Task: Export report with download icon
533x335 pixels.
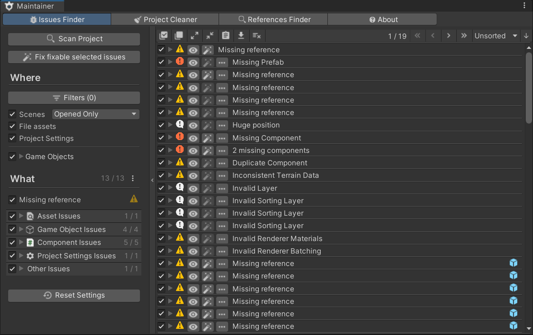Action: pos(241,35)
